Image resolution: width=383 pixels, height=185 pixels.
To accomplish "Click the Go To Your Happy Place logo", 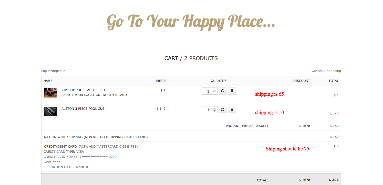I will [x=191, y=22].
